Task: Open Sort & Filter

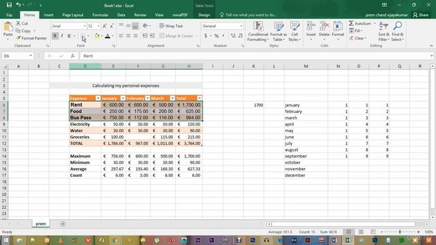Action: point(384,31)
